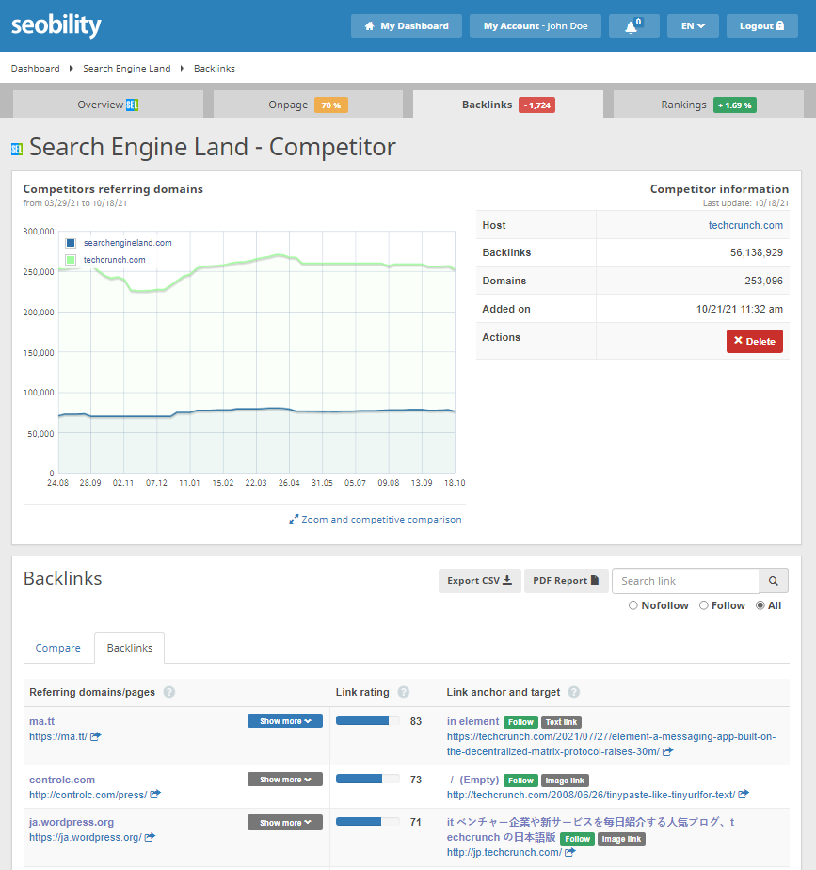This screenshot has width=816, height=870.
Task: Click Zoom and competitive comparison link
Action: [x=381, y=520]
